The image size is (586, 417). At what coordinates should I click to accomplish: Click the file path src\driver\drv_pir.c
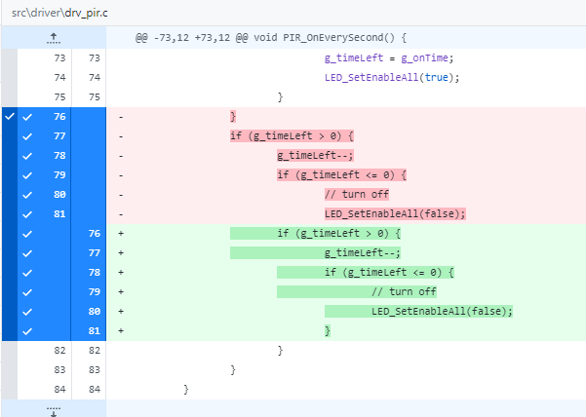pyautogui.click(x=59, y=13)
